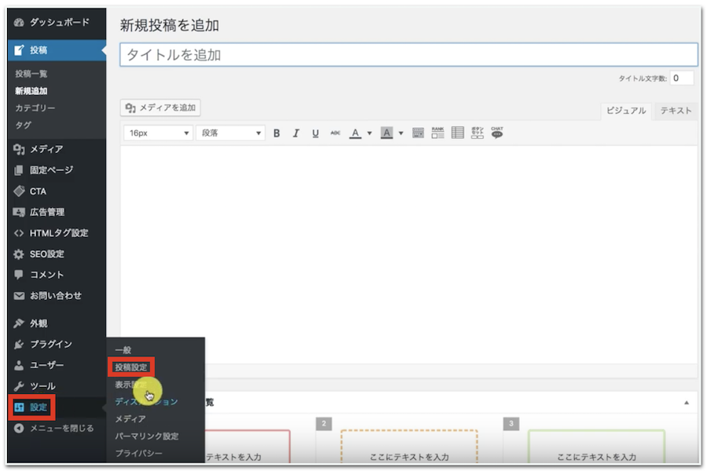Open プラグイン in the sidebar
Image resolution: width=707 pixels, height=471 pixels.
coord(50,344)
